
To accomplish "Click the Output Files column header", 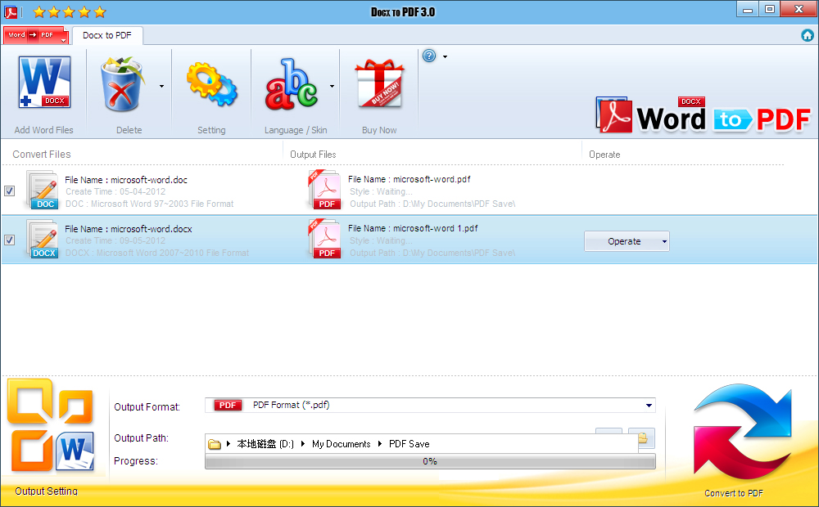I will 313,155.
